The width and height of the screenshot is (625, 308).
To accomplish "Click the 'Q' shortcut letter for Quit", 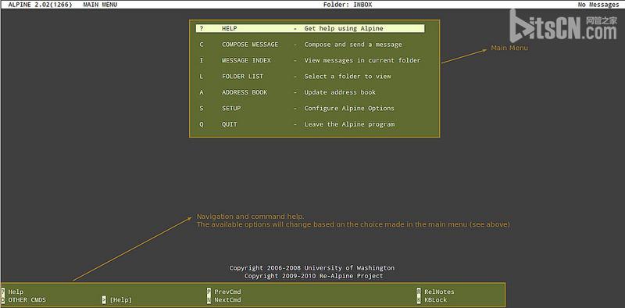I will pos(202,124).
